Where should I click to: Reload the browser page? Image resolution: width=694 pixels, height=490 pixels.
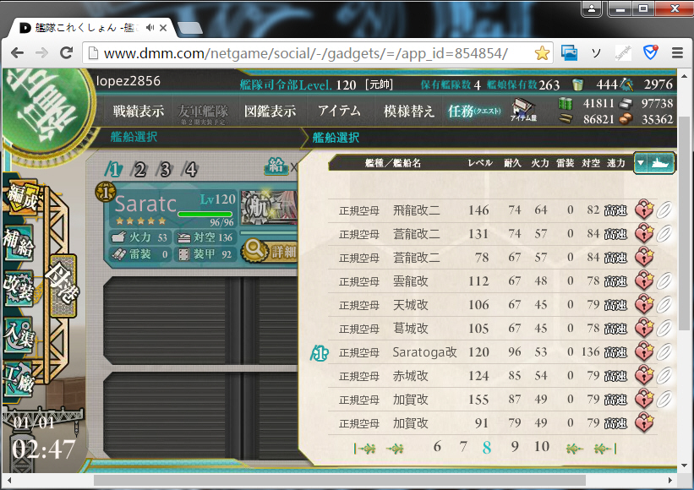click(67, 53)
